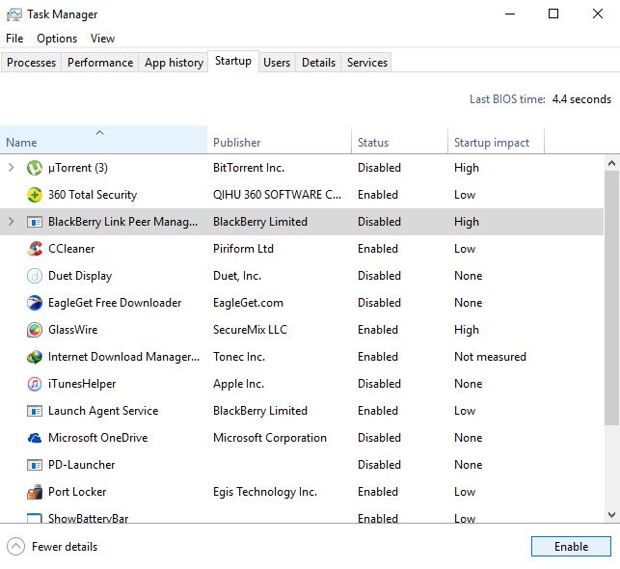This screenshot has width=620, height=569.
Task: Select the Launch Agent Service name
Action: [103, 411]
